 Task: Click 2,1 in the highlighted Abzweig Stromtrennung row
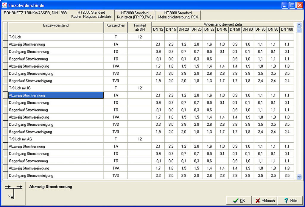coord(158,95)
